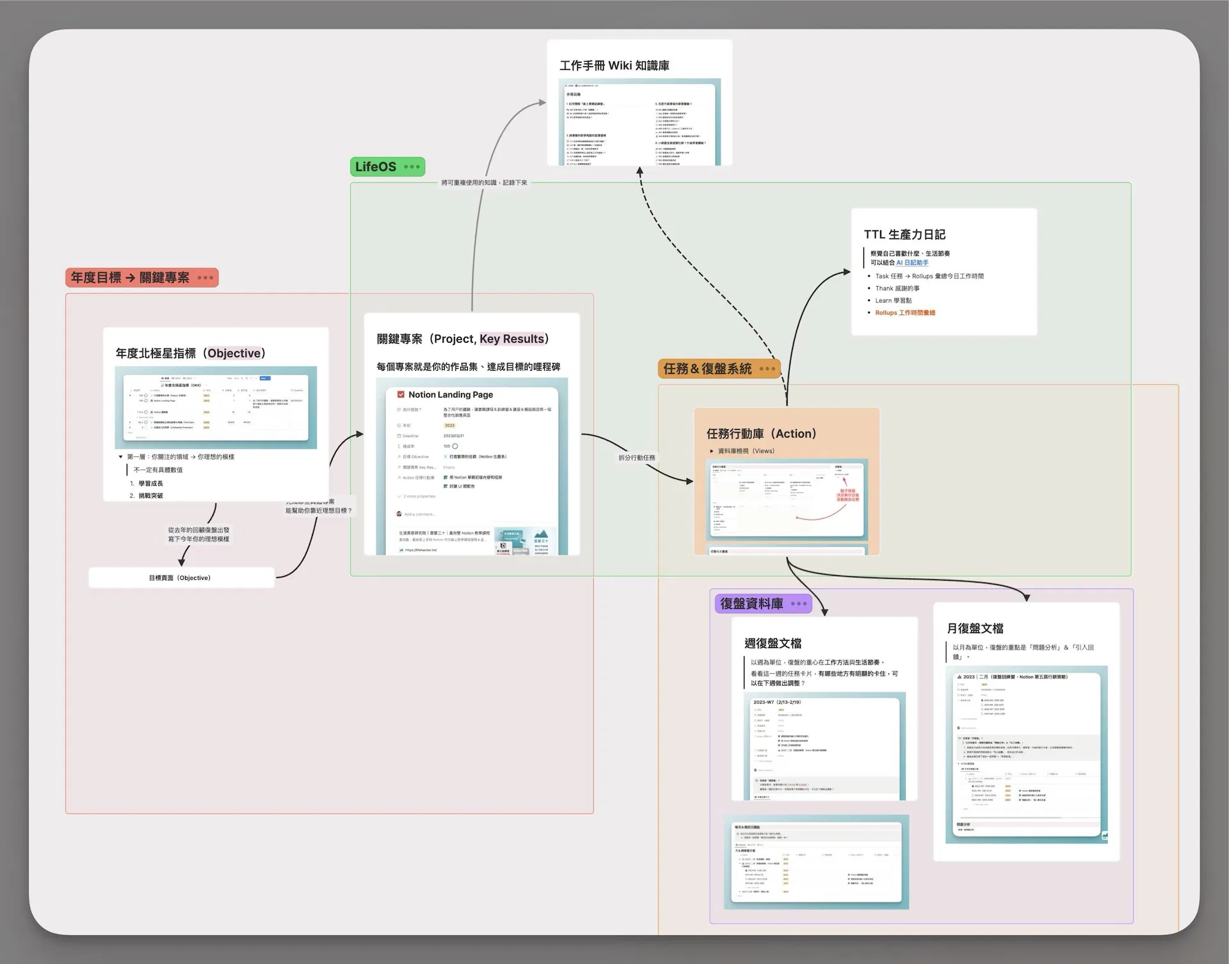The height and width of the screenshot is (964, 1229).
Task: Select the LifeOS section label
Action: [376, 167]
